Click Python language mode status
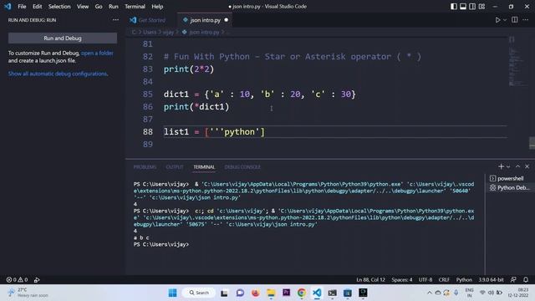Screen dimensions: 535x301 tap(464, 279)
